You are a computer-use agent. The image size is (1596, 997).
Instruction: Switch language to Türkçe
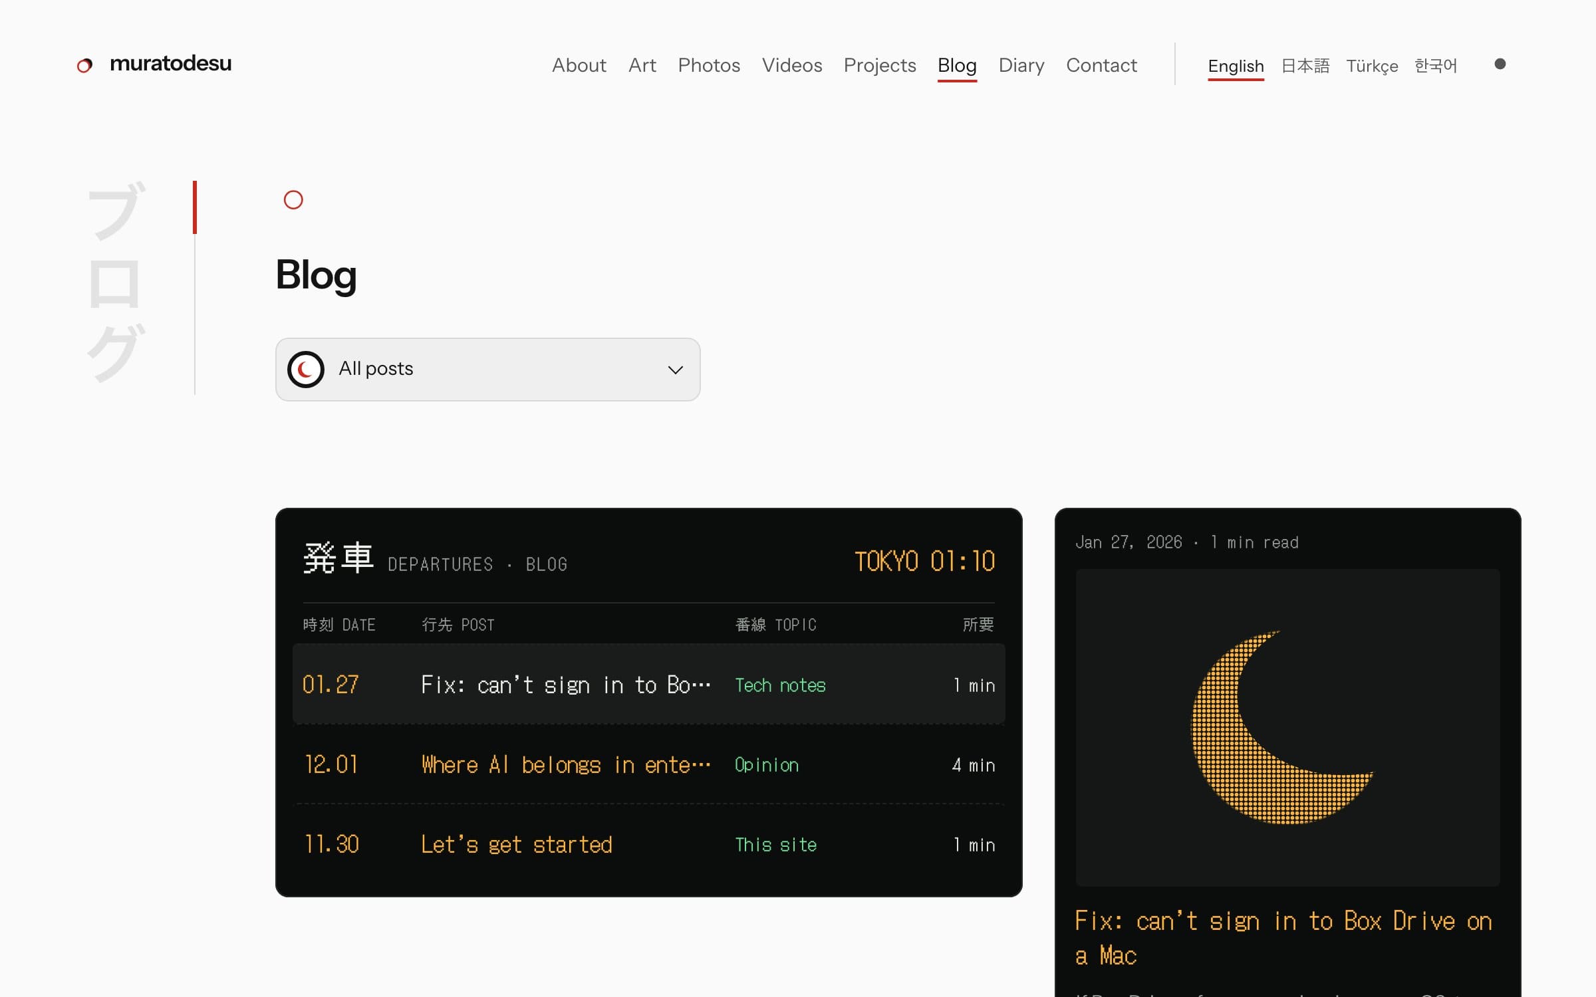click(1371, 66)
